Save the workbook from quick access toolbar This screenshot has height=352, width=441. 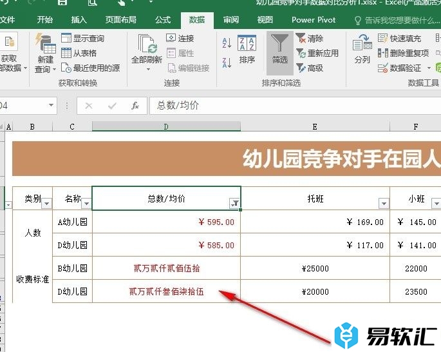(62, 3)
